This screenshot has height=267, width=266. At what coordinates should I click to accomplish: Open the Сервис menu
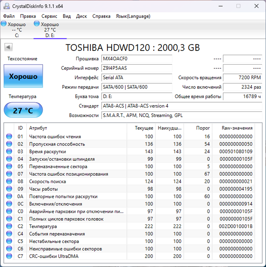(49, 16)
